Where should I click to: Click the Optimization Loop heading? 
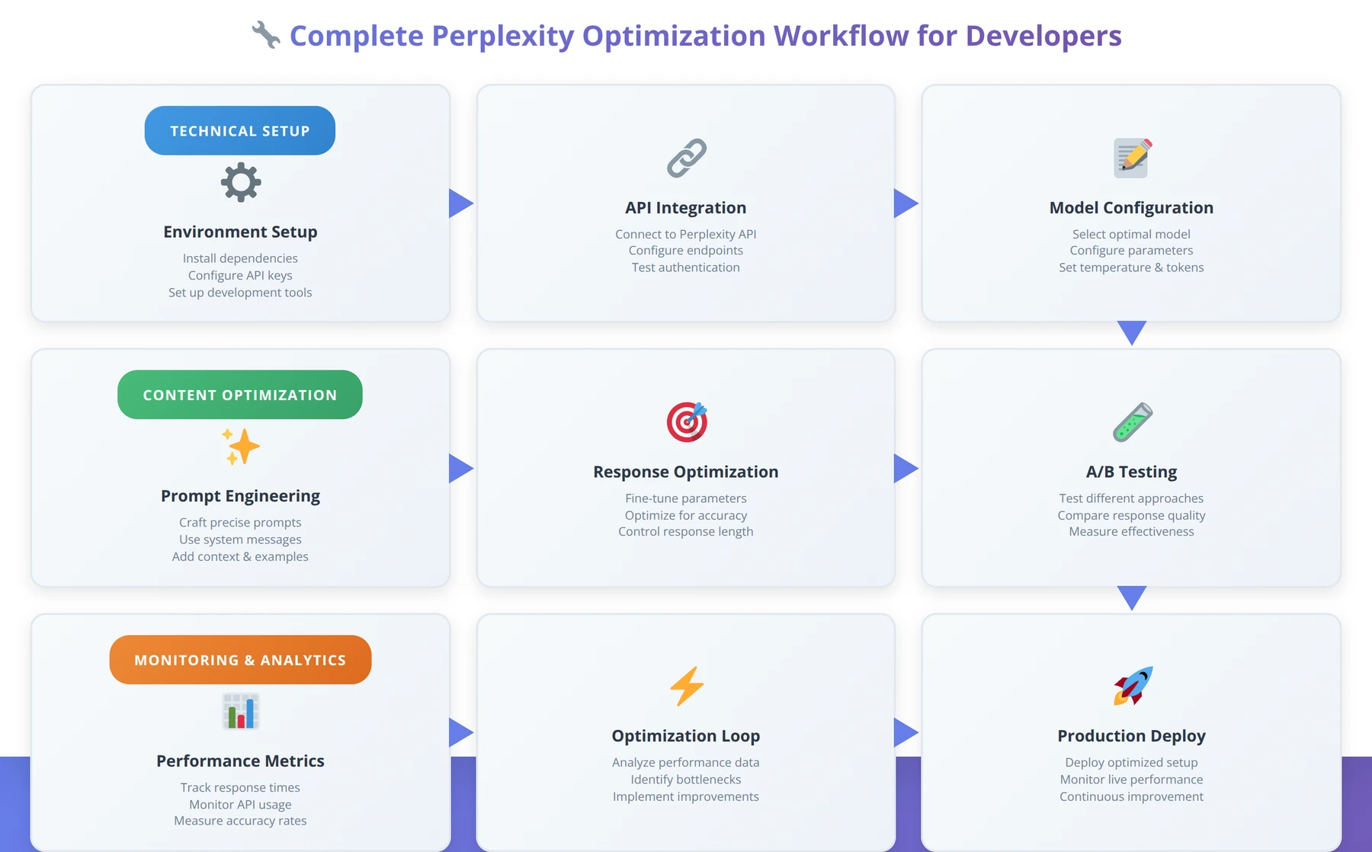click(x=686, y=736)
